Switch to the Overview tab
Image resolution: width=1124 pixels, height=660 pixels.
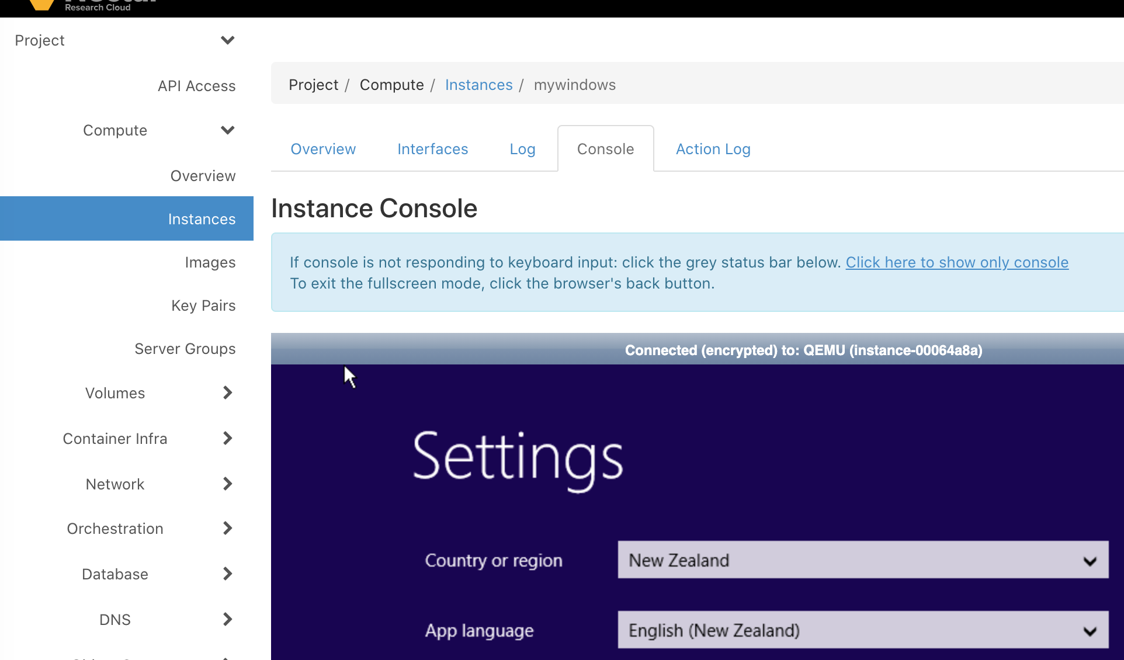coord(323,148)
